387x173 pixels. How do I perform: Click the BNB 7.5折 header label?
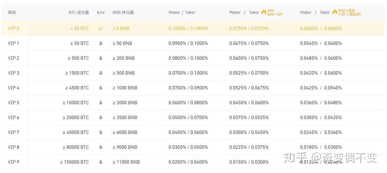(275, 14)
